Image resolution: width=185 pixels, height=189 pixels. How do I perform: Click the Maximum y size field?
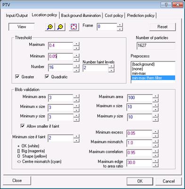pos(140,117)
